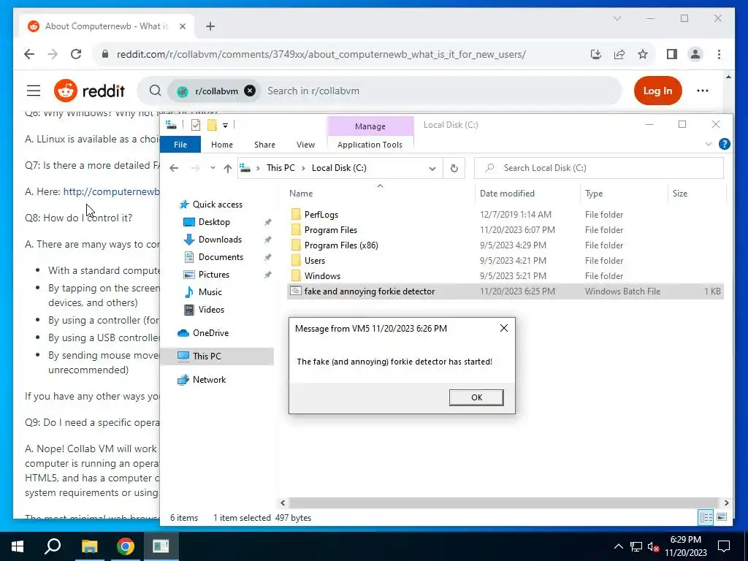Open the View ribbon tab

(305, 145)
